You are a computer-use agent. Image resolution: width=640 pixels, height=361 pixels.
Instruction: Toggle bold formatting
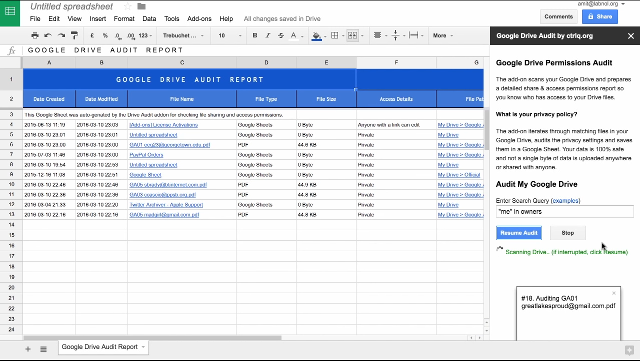(x=255, y=35)
